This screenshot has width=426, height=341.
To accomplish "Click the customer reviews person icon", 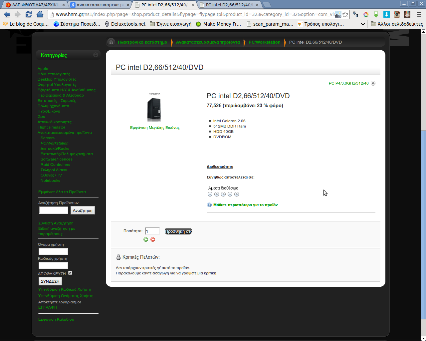I will coord(118,257).
